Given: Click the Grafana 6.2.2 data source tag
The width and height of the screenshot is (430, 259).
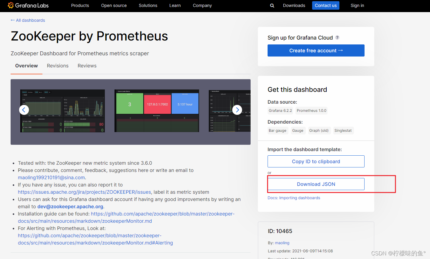Looking at the screenshot, I should point(280,111).
